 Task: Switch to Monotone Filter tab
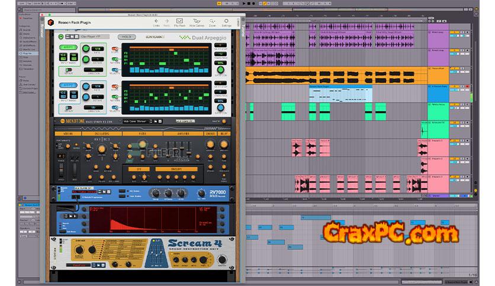click(x=142, y=134)
